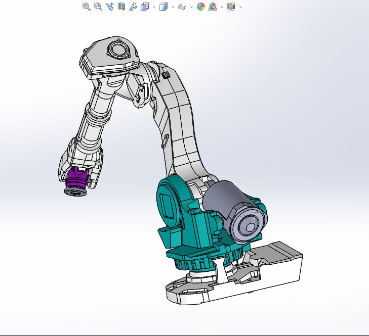Expand the Hide/Show Items dropdown arrow
Image resolution: width=369 pixels, height=336 pixels.
(x=191, y=7)
